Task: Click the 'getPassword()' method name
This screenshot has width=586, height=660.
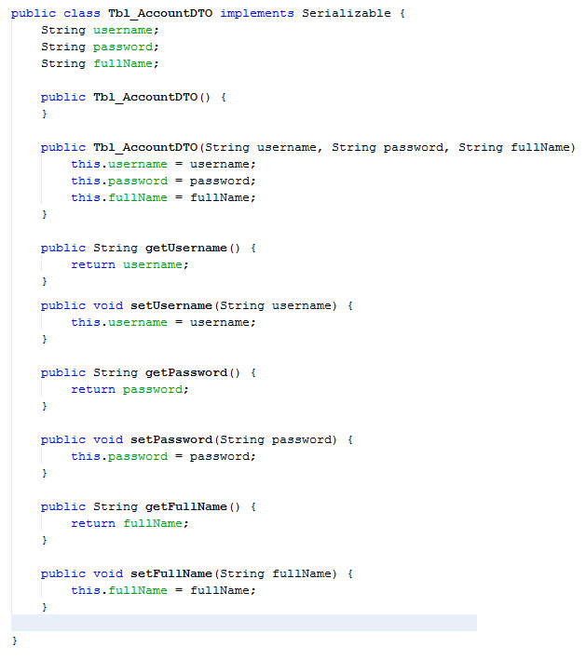Action: (193, 373)
